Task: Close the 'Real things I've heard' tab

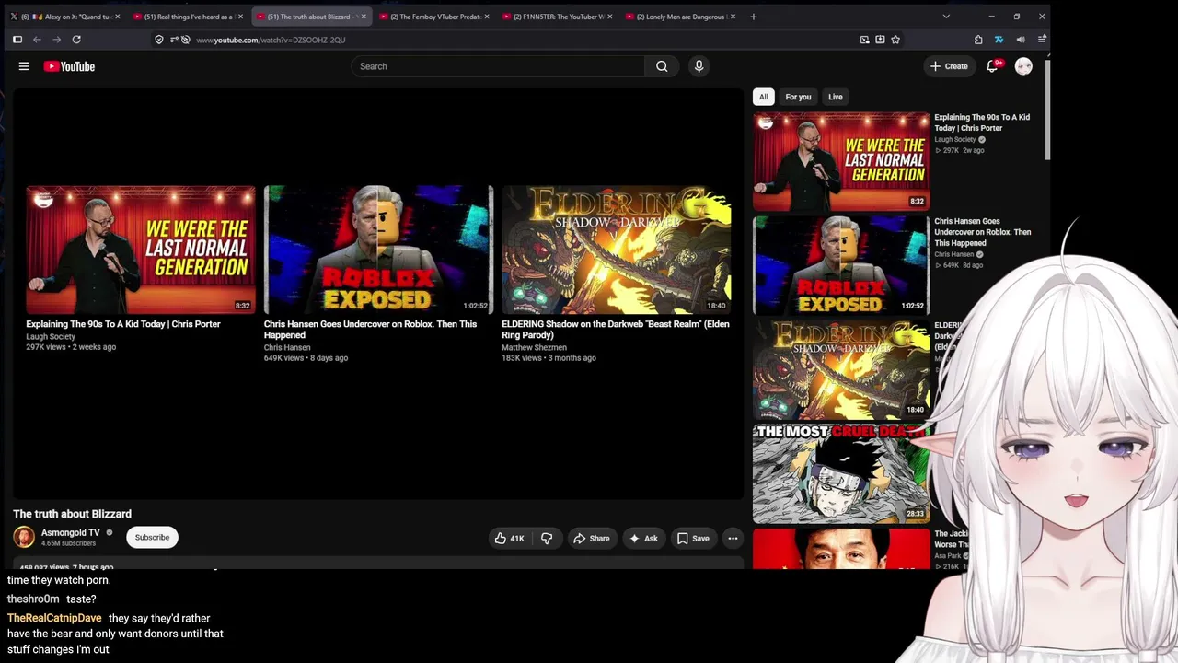Action: (240, 17)
